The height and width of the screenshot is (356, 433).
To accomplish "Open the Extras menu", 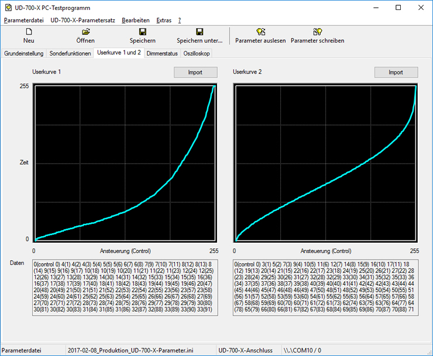I will 164,20.
